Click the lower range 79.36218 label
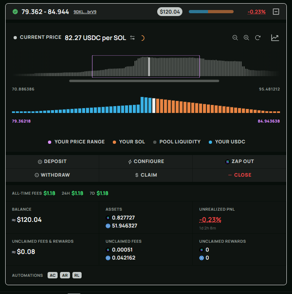The image size is (292, 294). click(21, 121)
